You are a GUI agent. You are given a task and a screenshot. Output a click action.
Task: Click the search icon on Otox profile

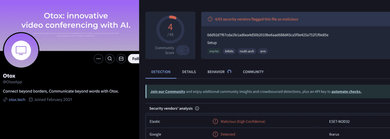(110, 59)
